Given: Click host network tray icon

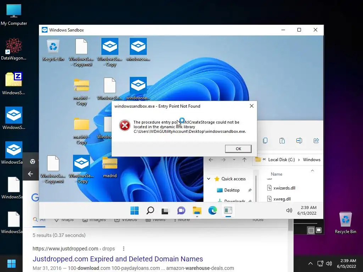Looking at the screenshot, I should click(320, 263).
